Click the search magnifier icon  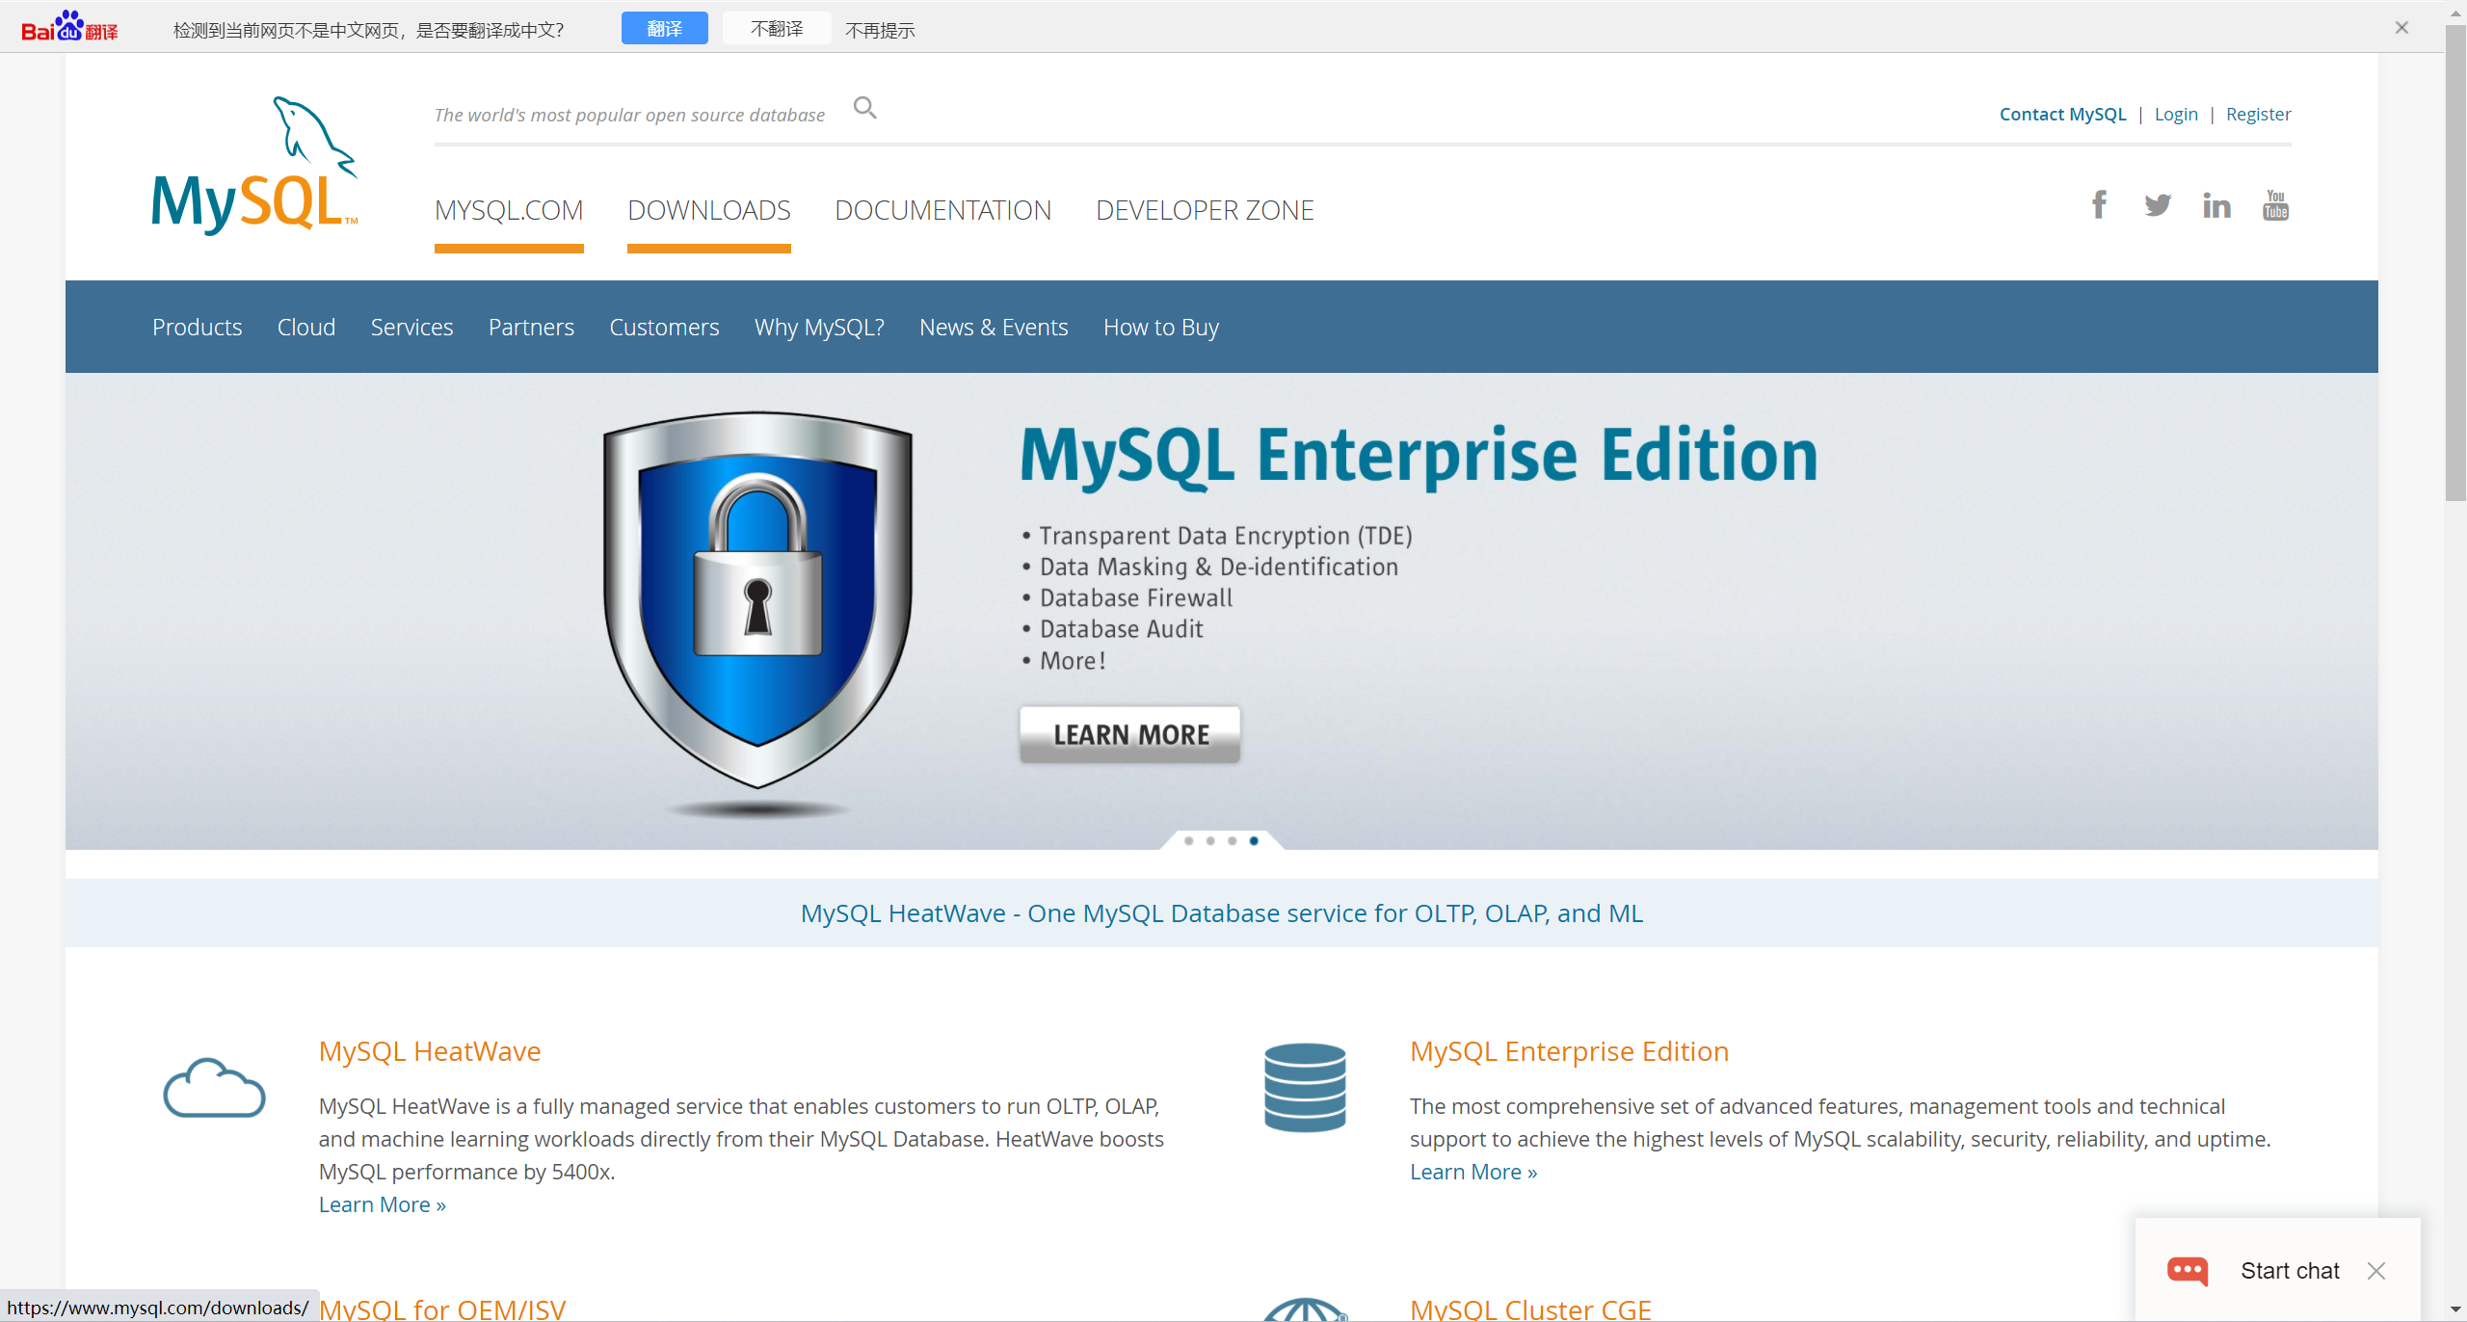click(x=865, y=108)
